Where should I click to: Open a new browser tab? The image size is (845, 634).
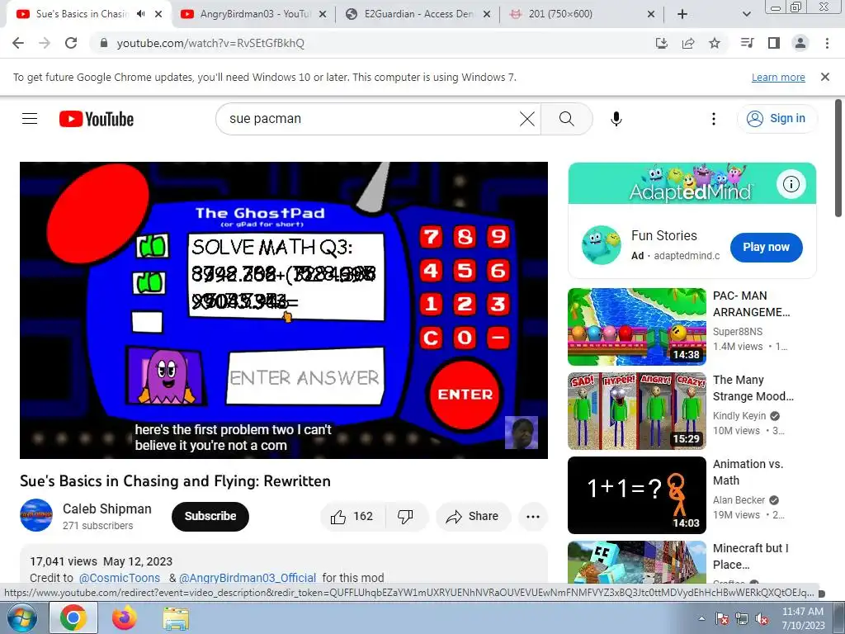coord(682,14)
